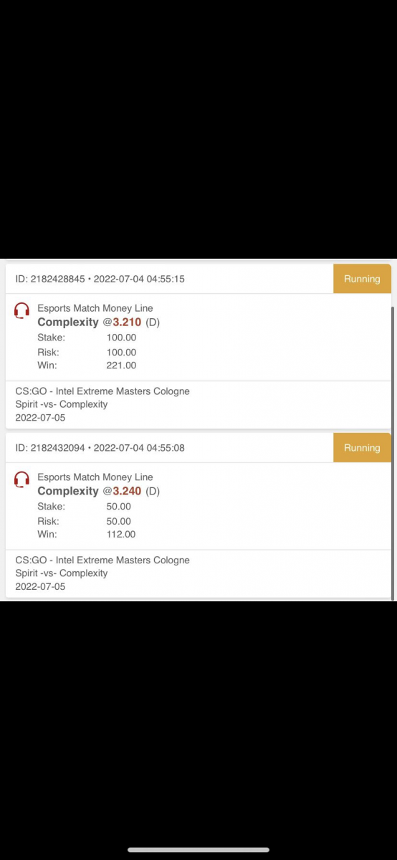Screen dimensions: 397x860
Task: Click the bet ID 2182432094 header
Action: coord(100,448)
